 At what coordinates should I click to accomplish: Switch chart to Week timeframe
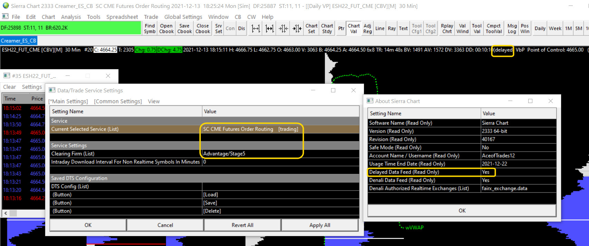coord(555,28)
